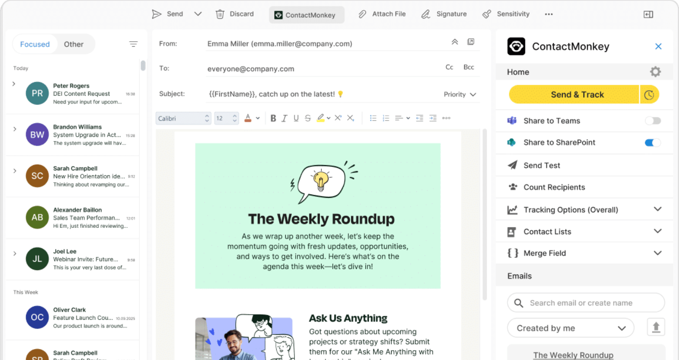Insert a bulleted list

coord(373,118)
